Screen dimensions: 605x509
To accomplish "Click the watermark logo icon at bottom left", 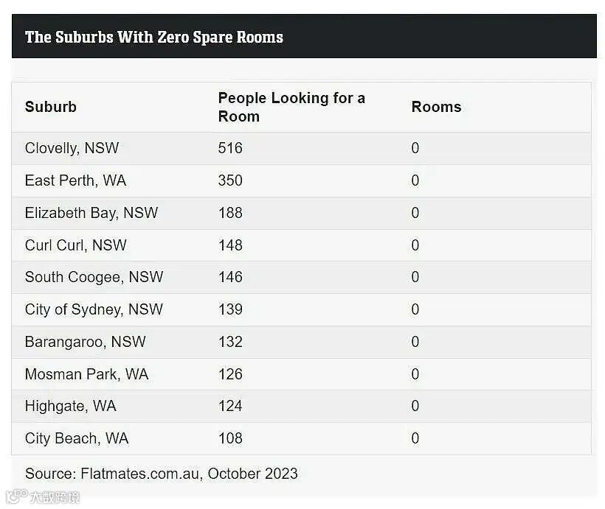I will [15, 496].
